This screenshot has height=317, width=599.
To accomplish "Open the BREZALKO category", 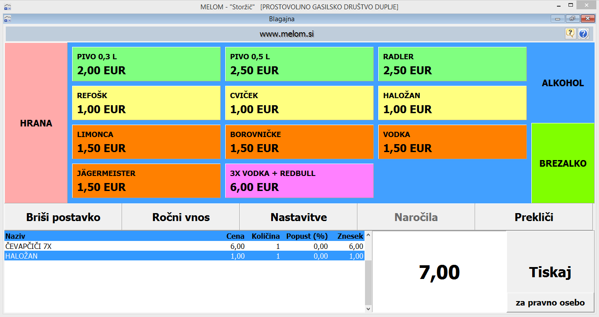I will point(563,163).
